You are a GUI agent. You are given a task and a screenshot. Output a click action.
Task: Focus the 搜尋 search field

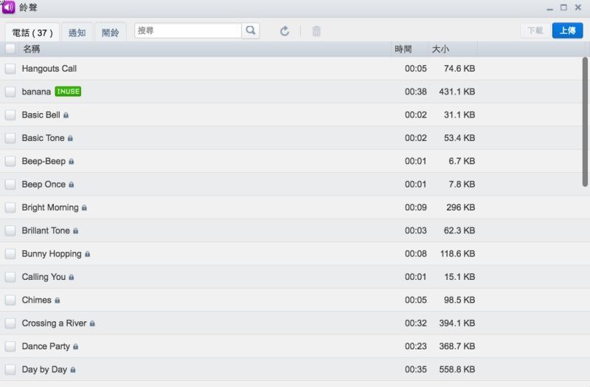tap(188, 30)
